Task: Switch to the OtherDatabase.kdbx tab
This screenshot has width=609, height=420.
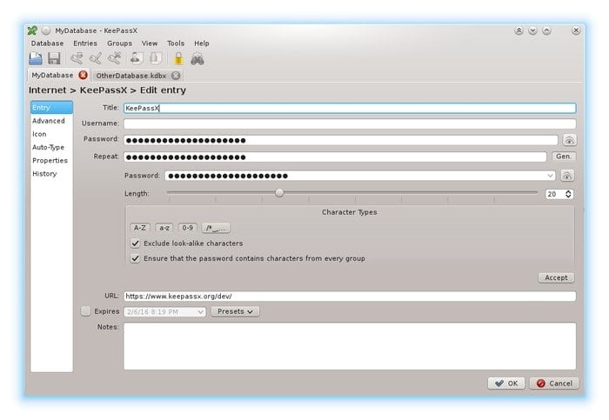Action: (130, 76)
